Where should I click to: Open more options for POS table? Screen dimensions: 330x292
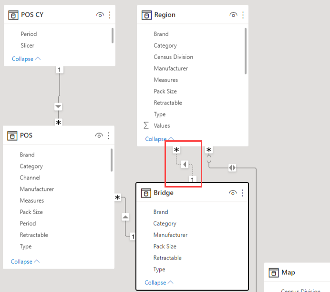click(109, 136)
